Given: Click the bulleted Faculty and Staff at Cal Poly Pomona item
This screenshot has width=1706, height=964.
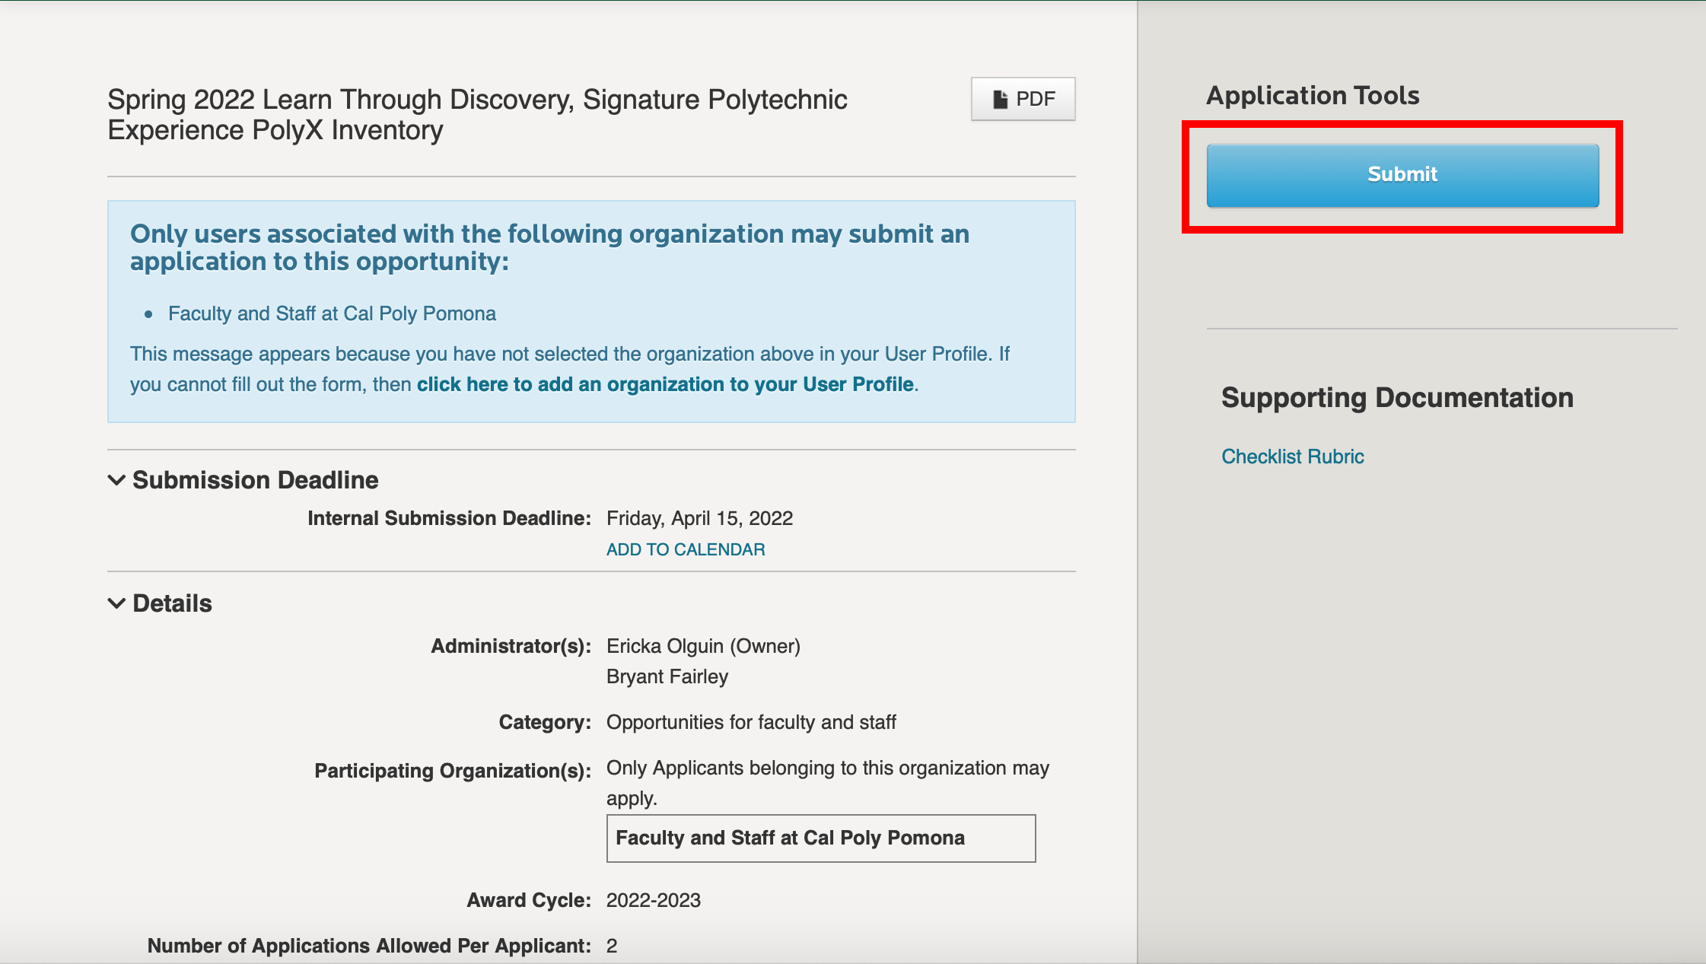Looking at the screenshot, I should (332, 313).
